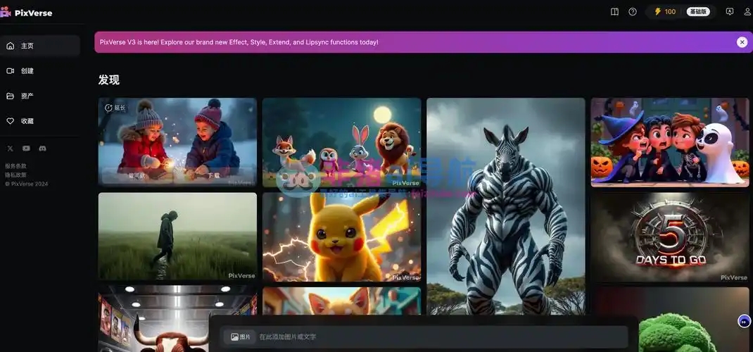
Task: Open the children with sparklers video thumbnail
Action: 177,142
